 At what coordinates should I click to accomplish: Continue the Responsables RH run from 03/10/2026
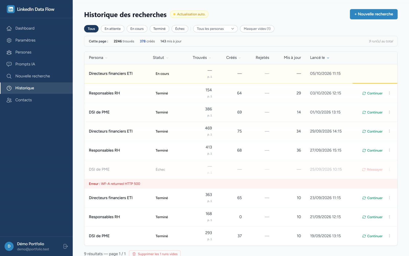coord(372,93)
